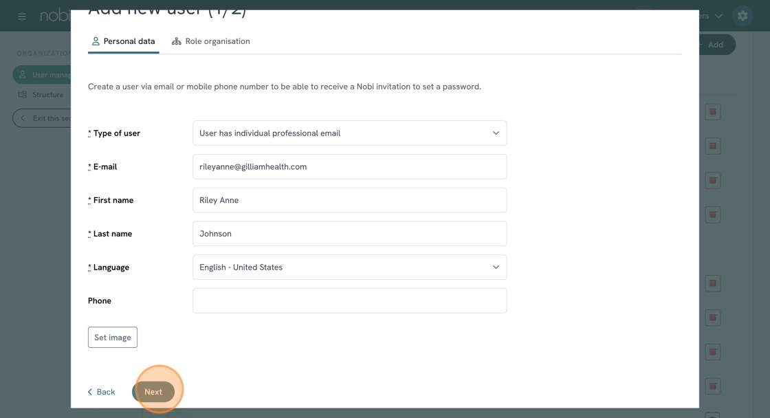Viewport: 770px width, 418px height.
Task: Focus the E-mail input field
Action: (x=349, y=167)
